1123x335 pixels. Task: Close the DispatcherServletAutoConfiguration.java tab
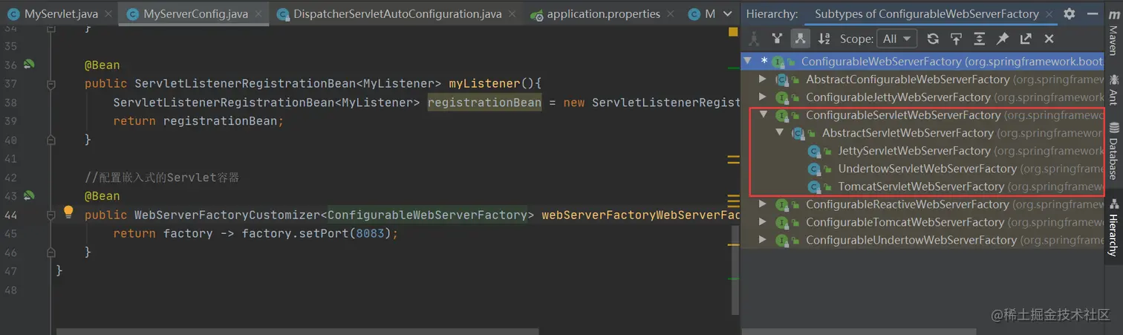(512, 14)
